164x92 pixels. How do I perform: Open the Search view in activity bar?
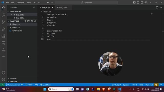3,15
